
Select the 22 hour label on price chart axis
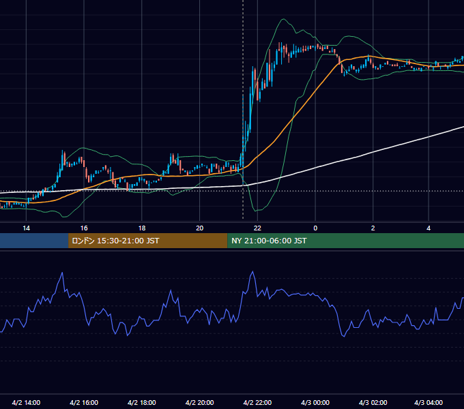click(257, 228)
